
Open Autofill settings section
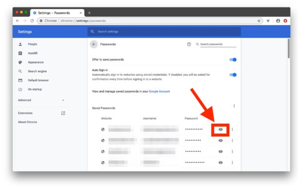click(x=32, y=53)
